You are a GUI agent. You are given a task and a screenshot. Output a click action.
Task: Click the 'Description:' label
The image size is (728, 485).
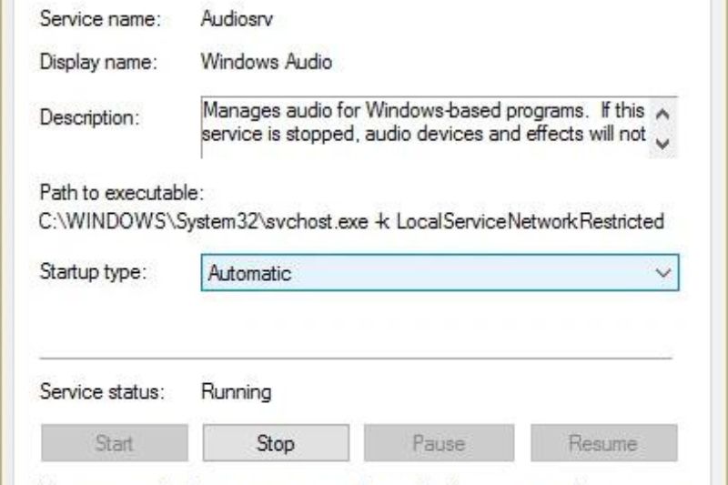point(89,117)
